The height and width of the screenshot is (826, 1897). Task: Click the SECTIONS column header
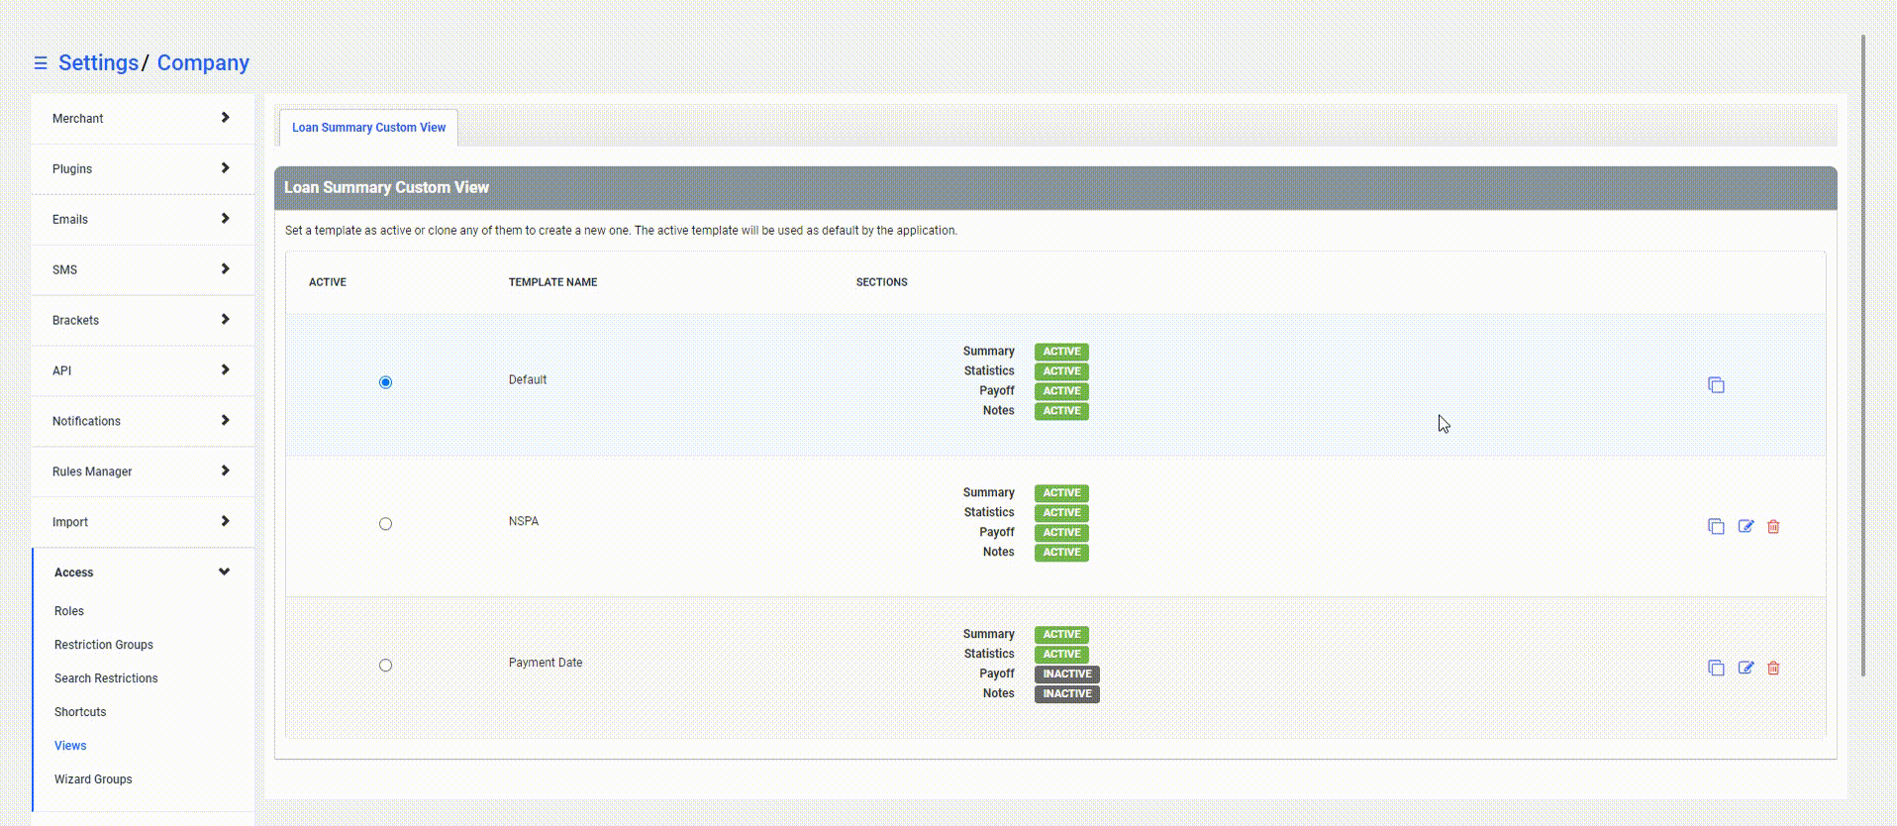click(x=881, y=282)
